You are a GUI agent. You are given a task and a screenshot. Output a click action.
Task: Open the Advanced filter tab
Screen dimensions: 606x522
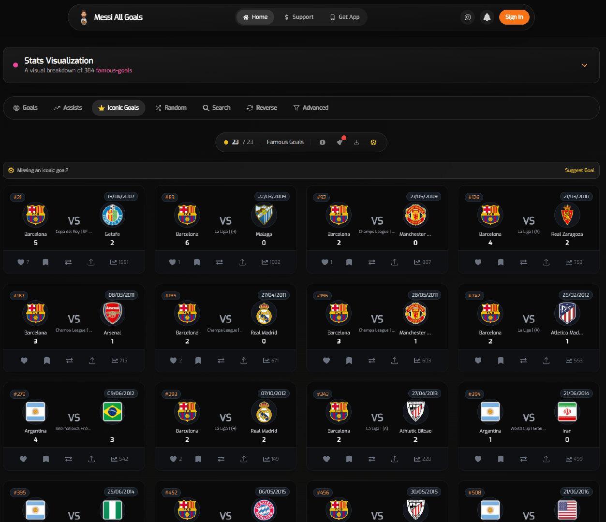(x=311, y=108)
